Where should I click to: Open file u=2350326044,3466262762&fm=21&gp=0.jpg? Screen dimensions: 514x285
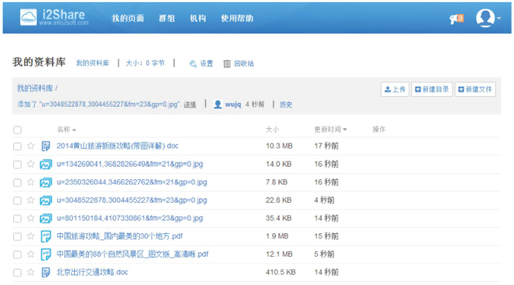pos(132,182)
